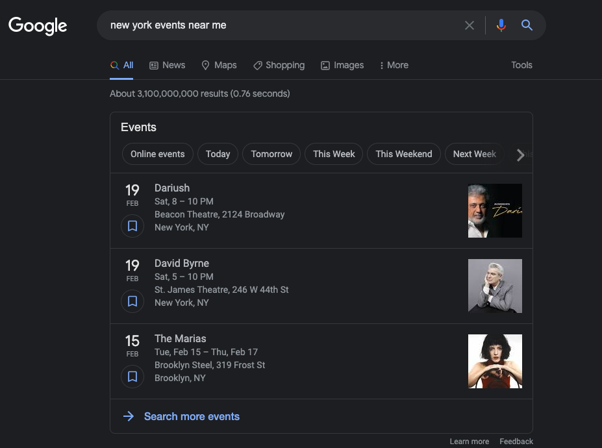Submit search with the magnifying glass icon
Image resolution: width=602 pixels, height=448 pixels.
527,25
